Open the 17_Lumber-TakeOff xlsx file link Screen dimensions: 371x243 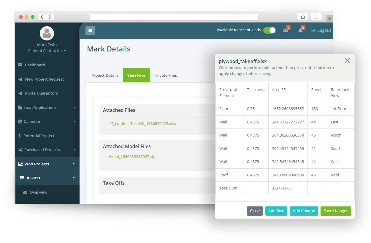pos(142,123)
